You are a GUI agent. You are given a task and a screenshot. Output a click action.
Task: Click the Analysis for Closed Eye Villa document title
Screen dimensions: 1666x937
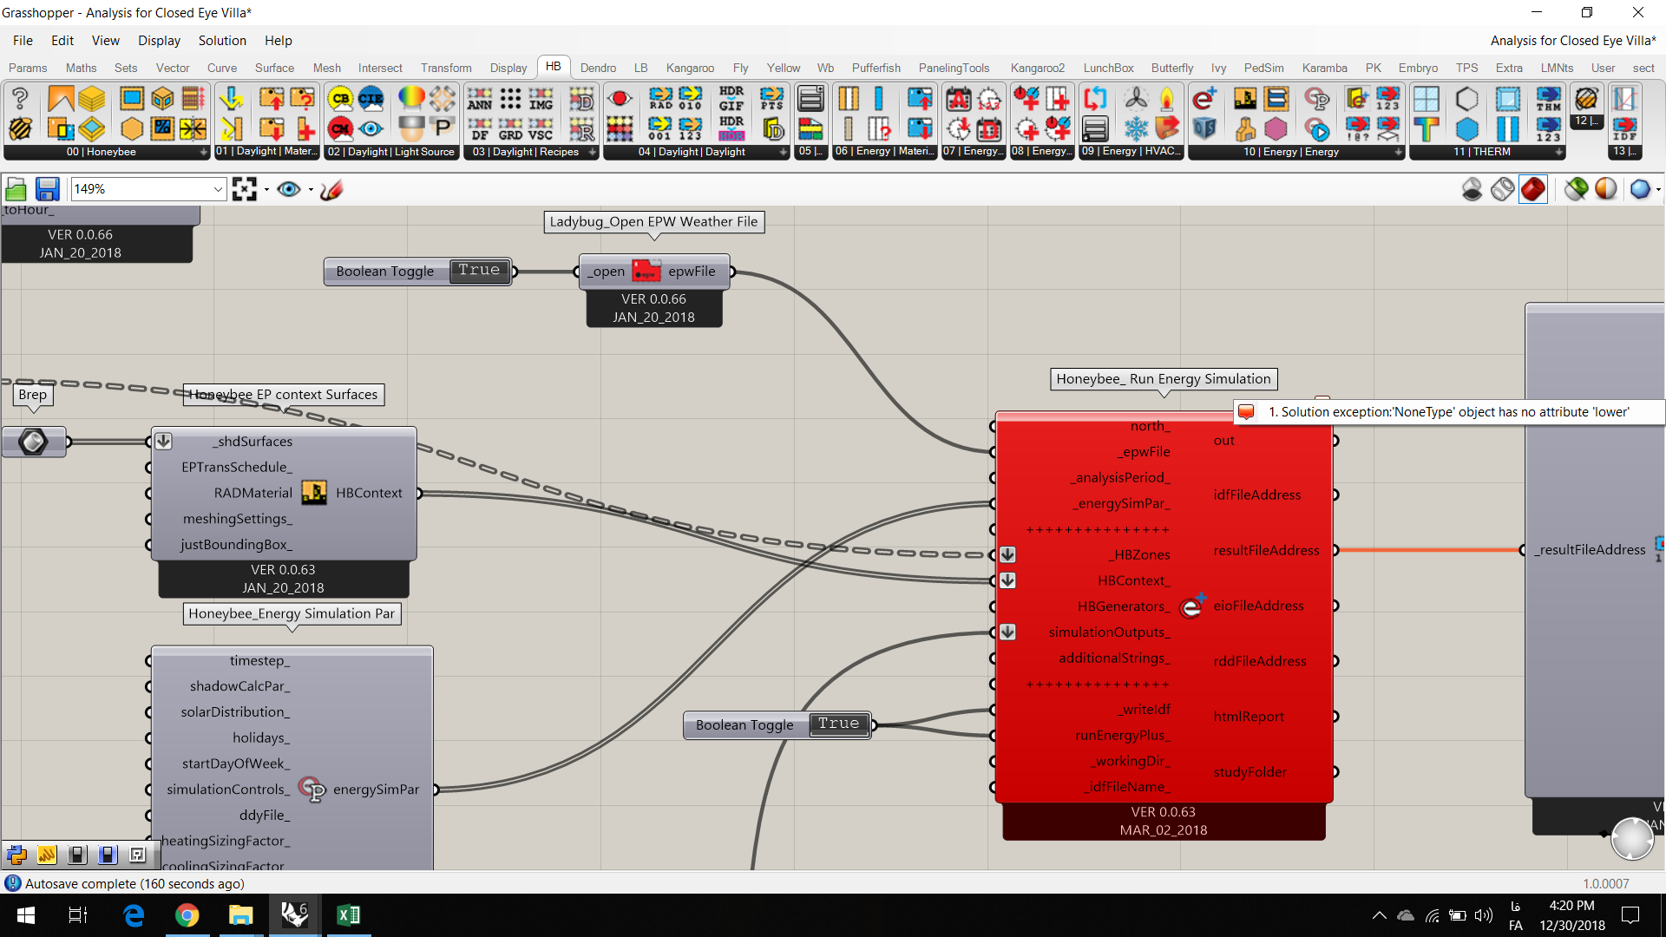tap(1572, 41)
